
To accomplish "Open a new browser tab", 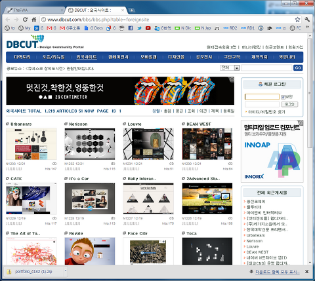I will click(x=131, y=10).
